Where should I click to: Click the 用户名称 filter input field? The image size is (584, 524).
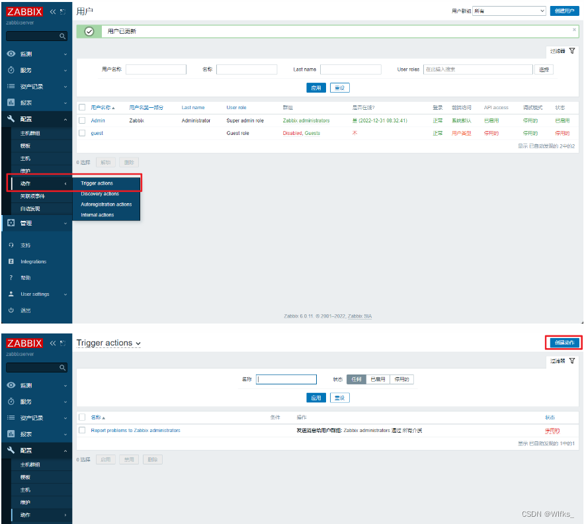coord(155,69)
